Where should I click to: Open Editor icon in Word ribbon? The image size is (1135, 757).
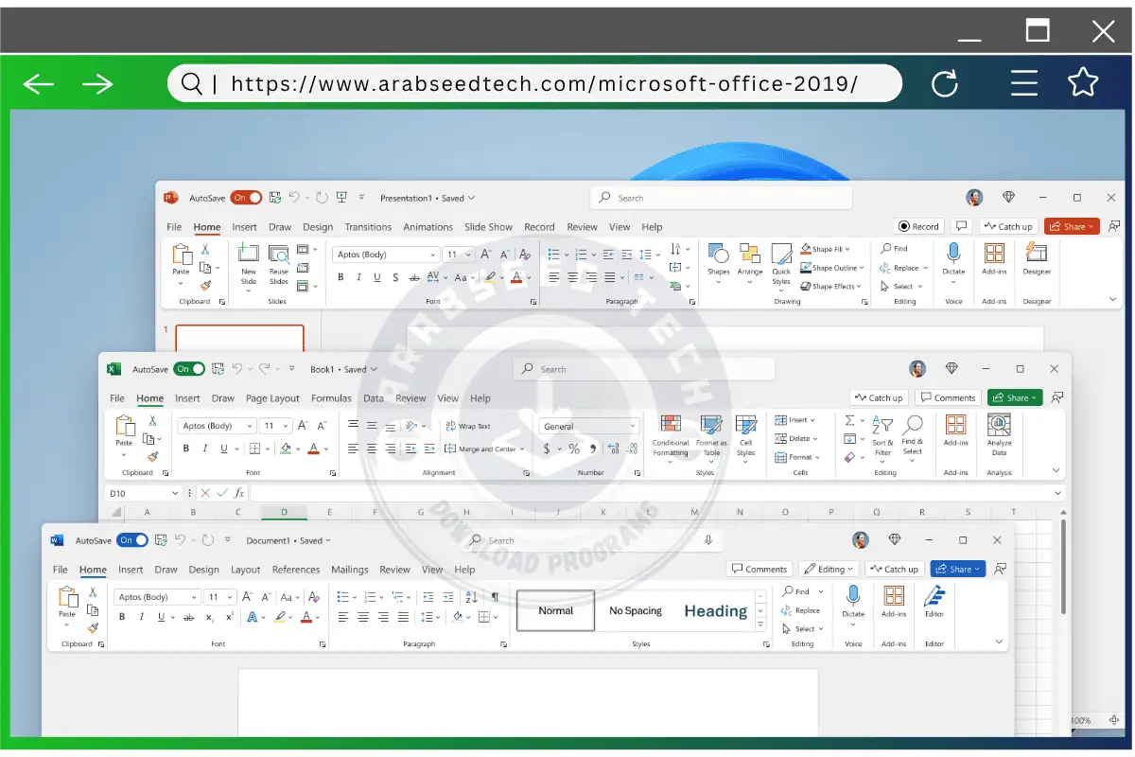pyautogui.click(x=934, y=596)
